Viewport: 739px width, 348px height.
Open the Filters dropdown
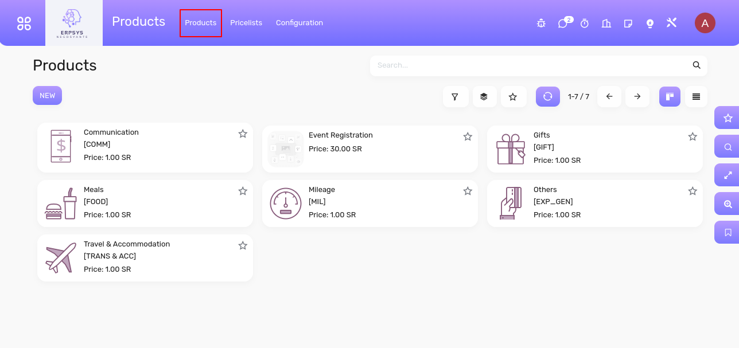click(x=455, y=97)
